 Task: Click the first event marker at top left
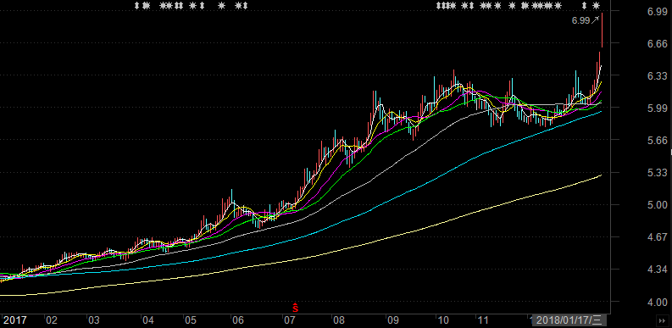pos(137,6)
